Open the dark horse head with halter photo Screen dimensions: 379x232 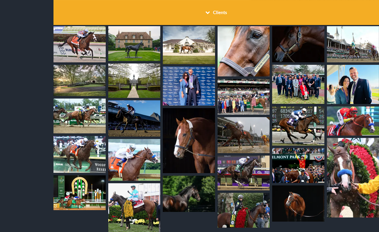[x=298, y=44]
